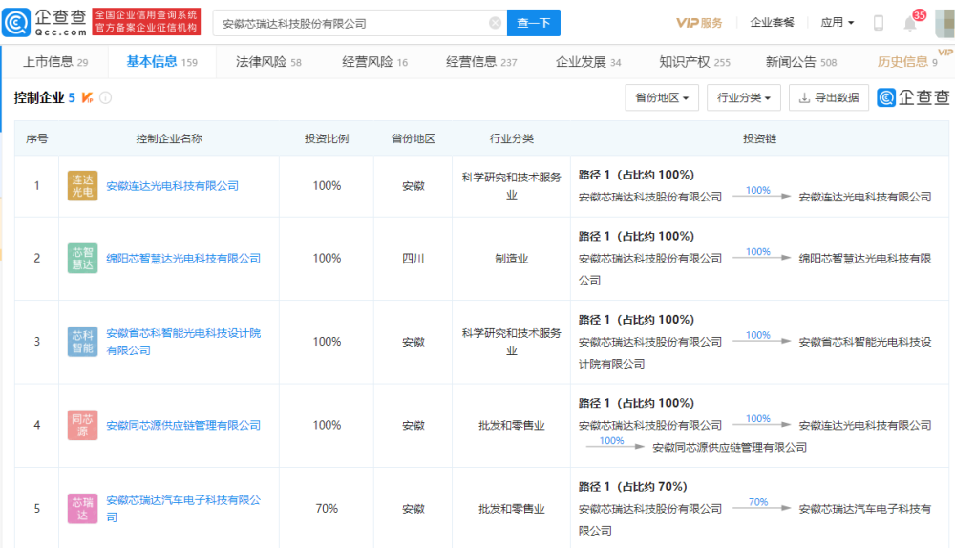The height and width of the screenshot is (548, 955).
Task: Open the 省份地区 filter dropdown
Action: [662, 97]
